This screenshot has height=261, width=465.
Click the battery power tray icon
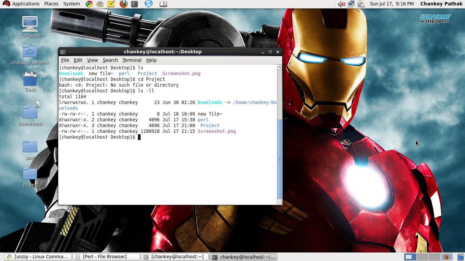click(361, 4)
